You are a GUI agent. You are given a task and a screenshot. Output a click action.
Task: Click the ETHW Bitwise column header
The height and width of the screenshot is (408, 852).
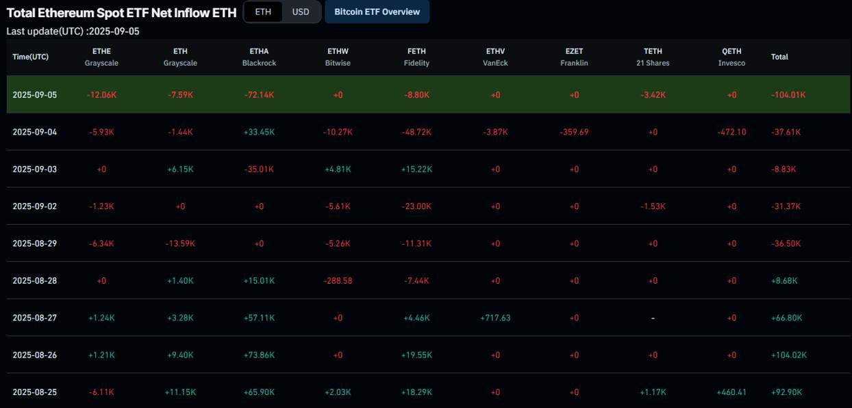click(x=338, y=57)
